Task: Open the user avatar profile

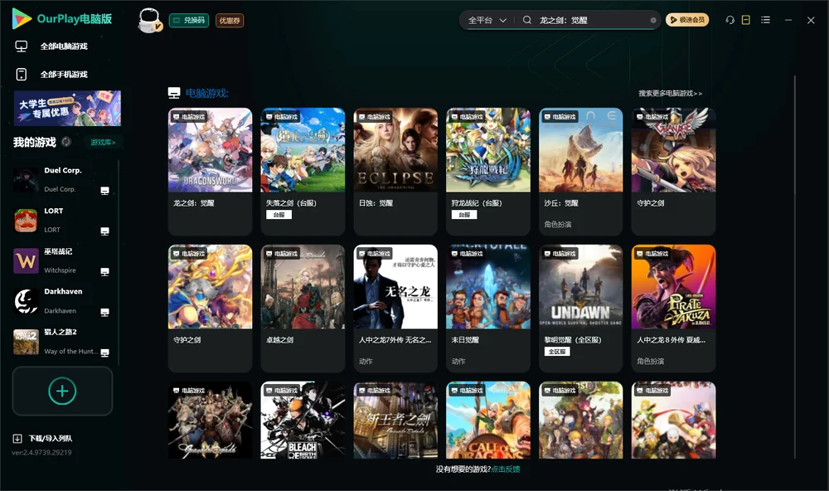Action: pyautogui.click(x=149, y=21)
